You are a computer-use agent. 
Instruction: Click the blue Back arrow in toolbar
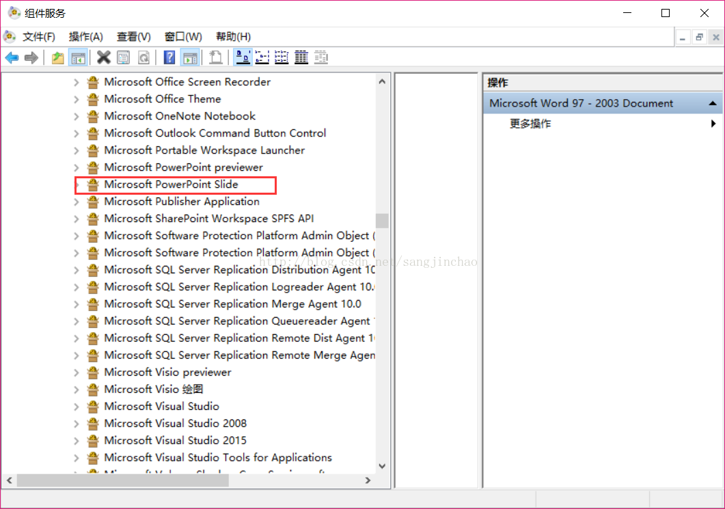click(12, 58)
